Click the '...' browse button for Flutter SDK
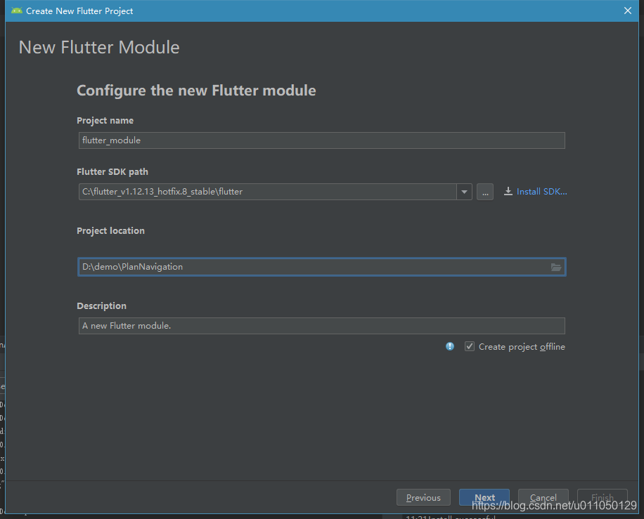 (x=484, y=191)
